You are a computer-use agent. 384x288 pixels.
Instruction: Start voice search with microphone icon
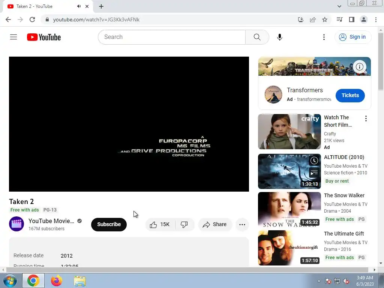279,37
